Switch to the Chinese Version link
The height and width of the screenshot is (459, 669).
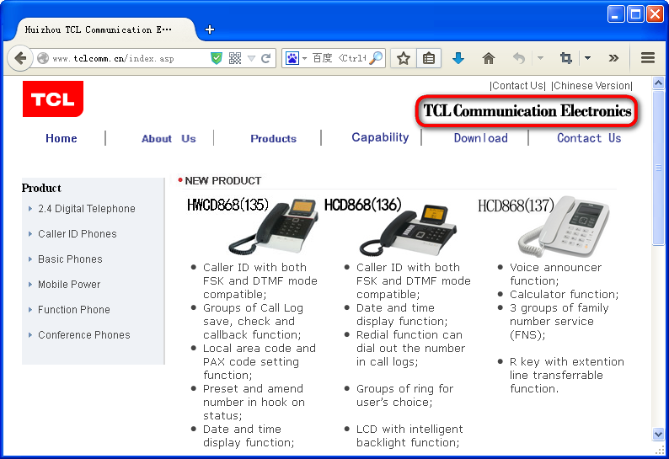coord(591,86)
